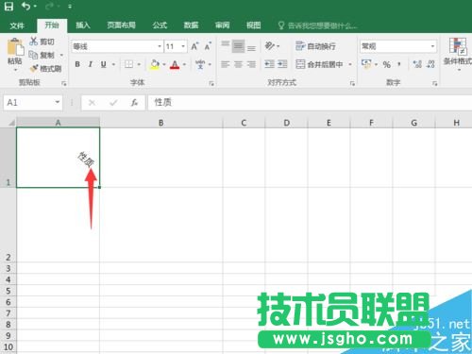Click the 复制 (Copy) button
This screenshot has height=354, width=472.
pyautogui.click(x=42, y=55)
